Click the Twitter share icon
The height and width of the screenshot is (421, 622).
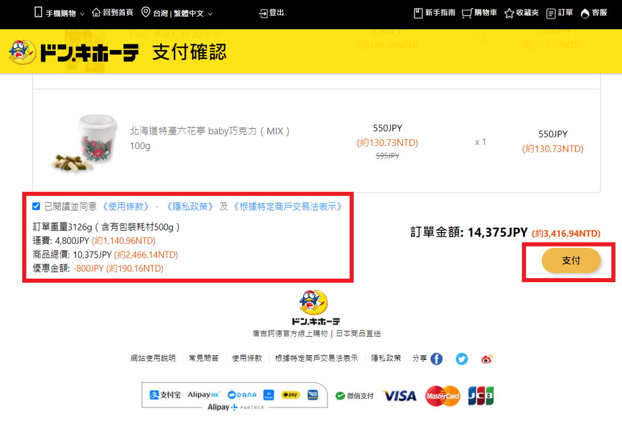[x=461, y=359]
